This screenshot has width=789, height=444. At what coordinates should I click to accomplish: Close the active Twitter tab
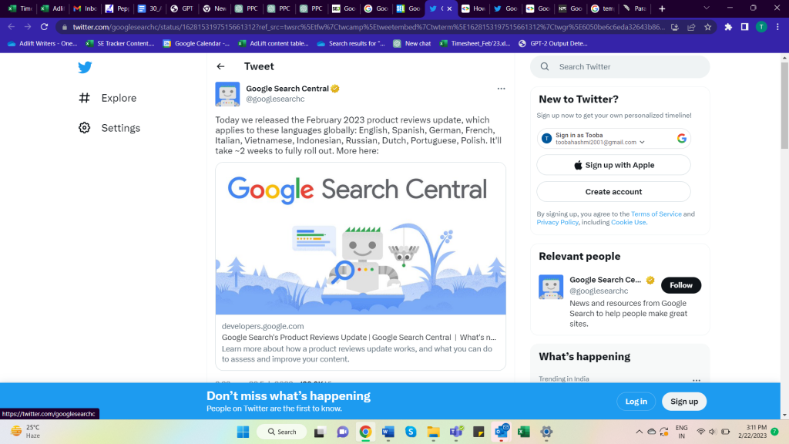[x=449, y=8]
